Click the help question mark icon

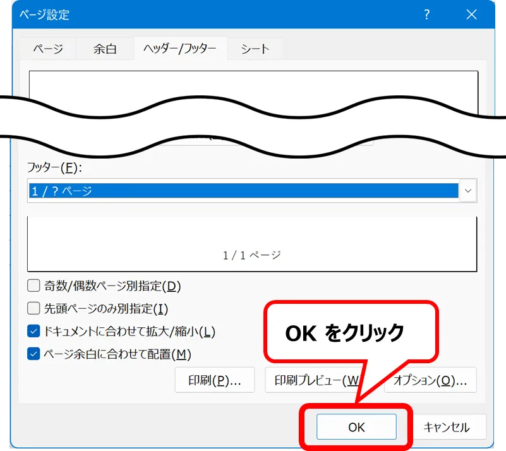click(x=426, y=15)
